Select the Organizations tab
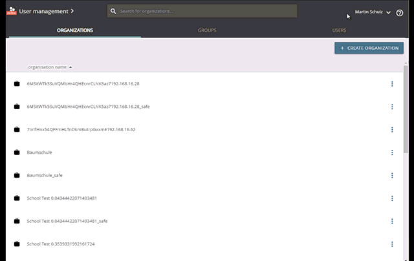 click(74, 30)
